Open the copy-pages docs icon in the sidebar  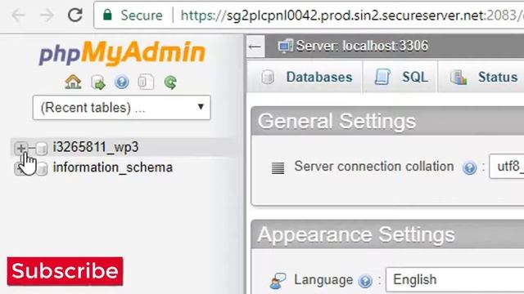pyautogui.click(x=146, y=82)
